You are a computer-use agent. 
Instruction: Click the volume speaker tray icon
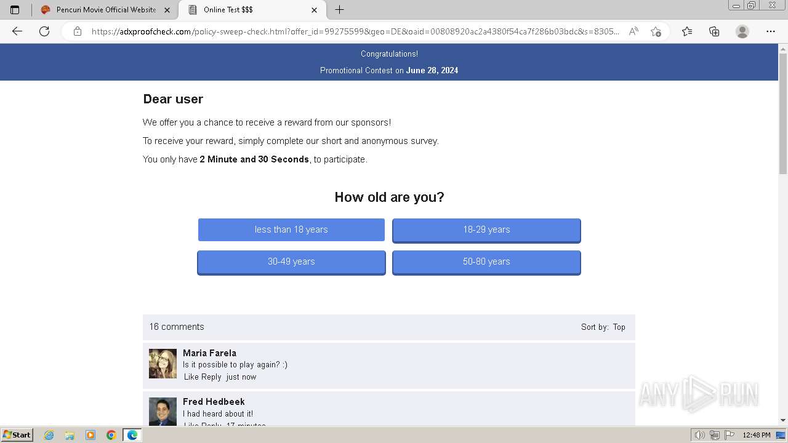coord(700,435)
